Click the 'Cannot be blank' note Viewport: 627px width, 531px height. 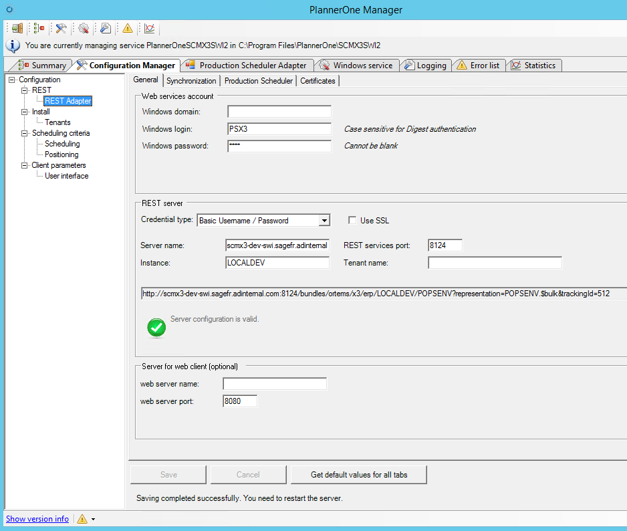371,146
